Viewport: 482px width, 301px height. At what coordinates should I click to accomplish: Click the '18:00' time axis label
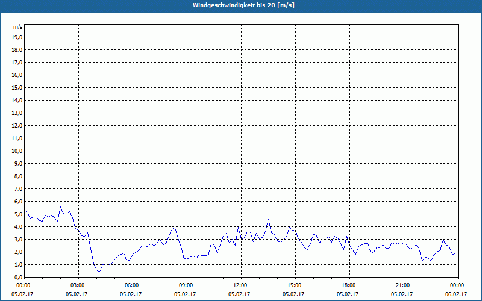pos(349,285)
